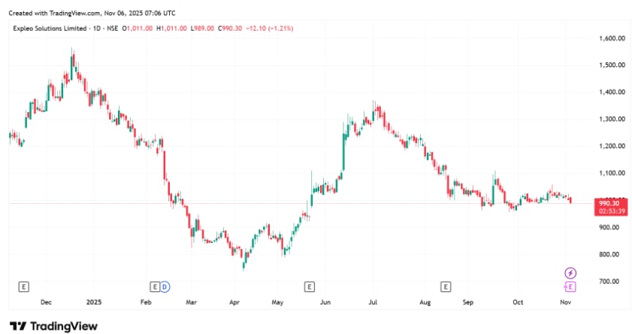Select the leftmost earnings E marker

pos(23,287)
